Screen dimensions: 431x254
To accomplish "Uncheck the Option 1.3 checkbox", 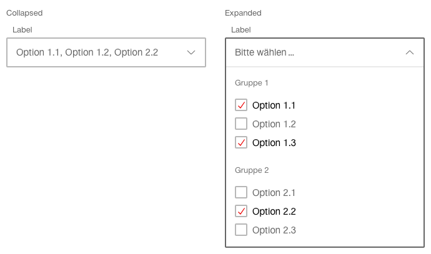I will 241,142.
